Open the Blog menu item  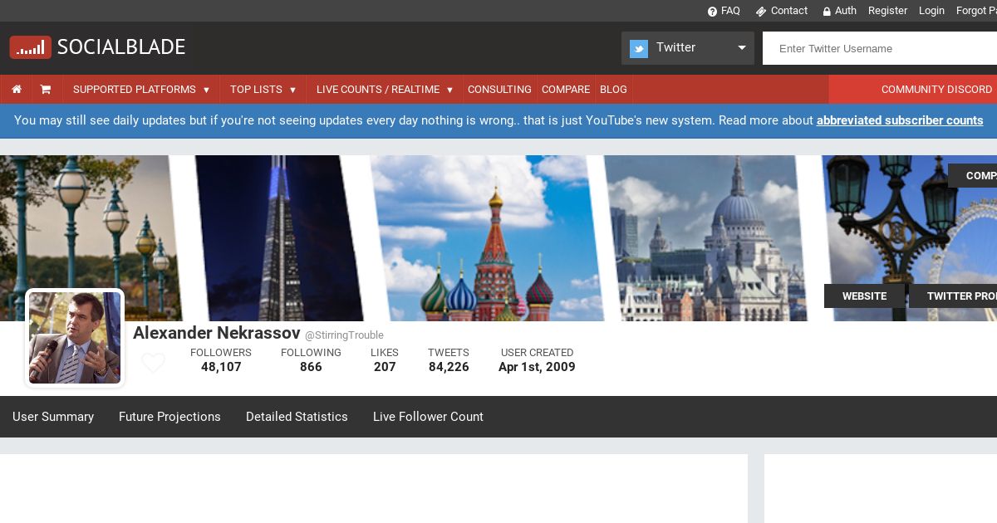tap(613, 89)
